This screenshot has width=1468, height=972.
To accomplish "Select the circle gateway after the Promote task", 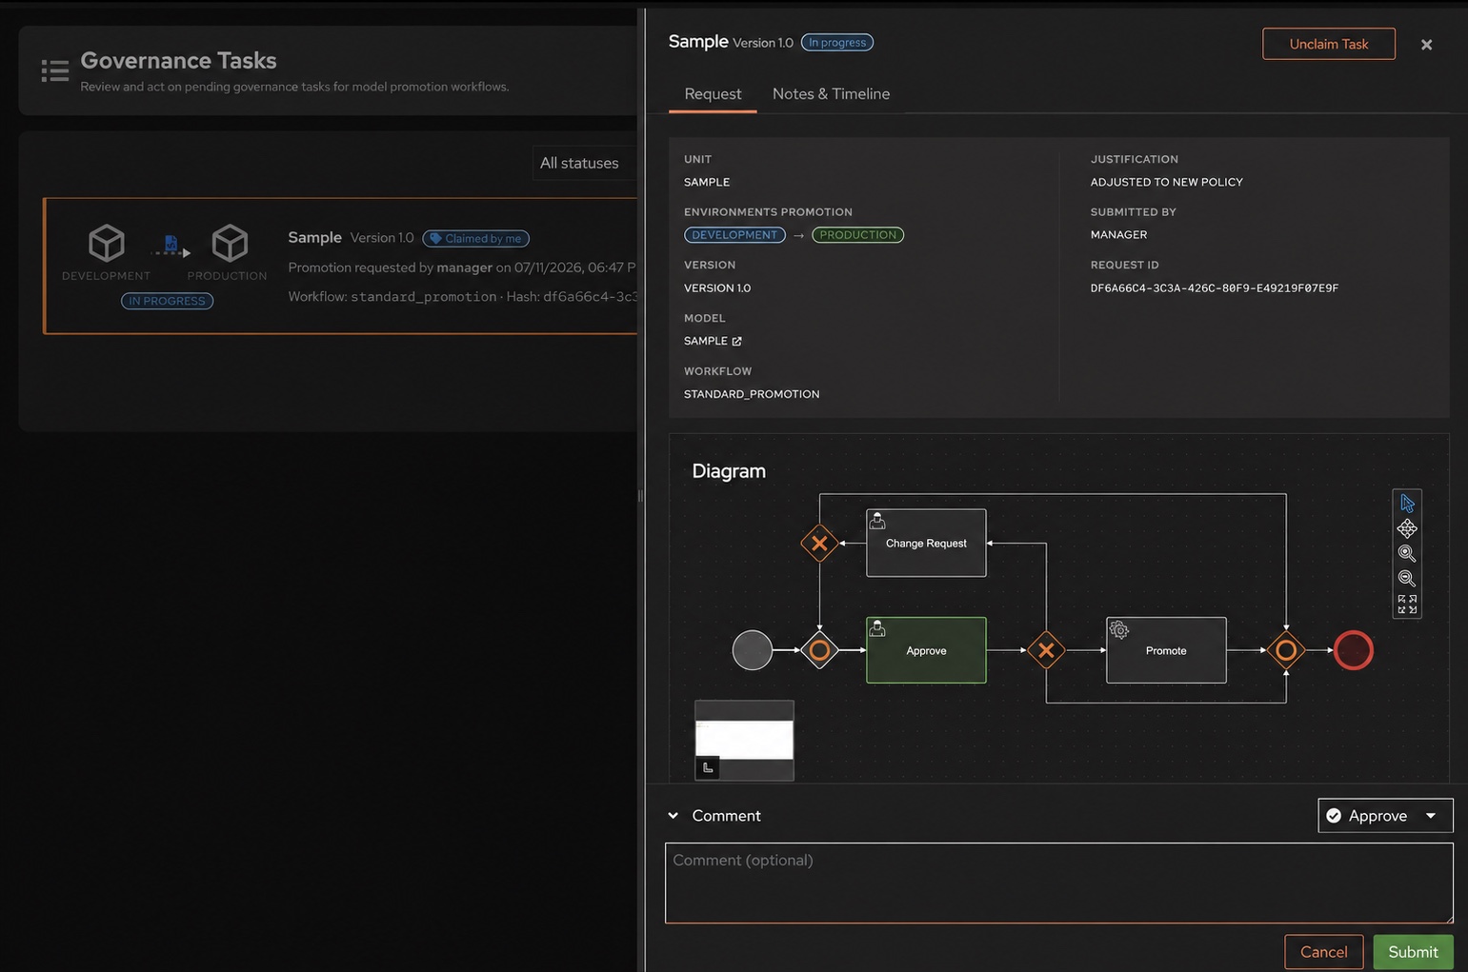I will click(1286, 650).
